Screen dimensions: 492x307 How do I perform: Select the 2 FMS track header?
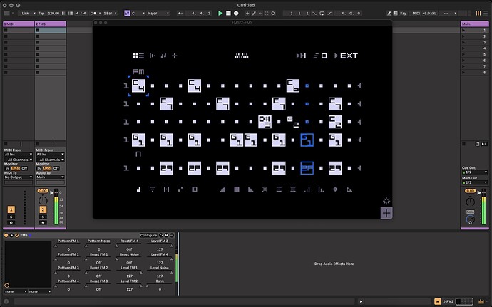point(50,24)
